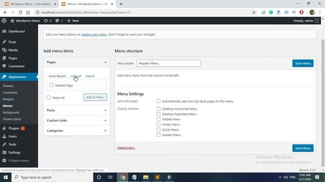Image resolution: width=325 pixels, height=182 pixels.
Task: Click the Menu Name input field
Action: [x=169, y=63]
